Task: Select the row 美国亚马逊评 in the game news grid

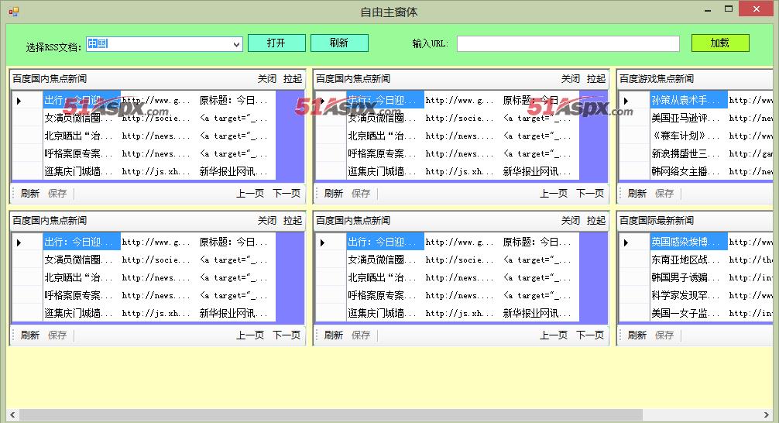Action: tap(688, 119)
